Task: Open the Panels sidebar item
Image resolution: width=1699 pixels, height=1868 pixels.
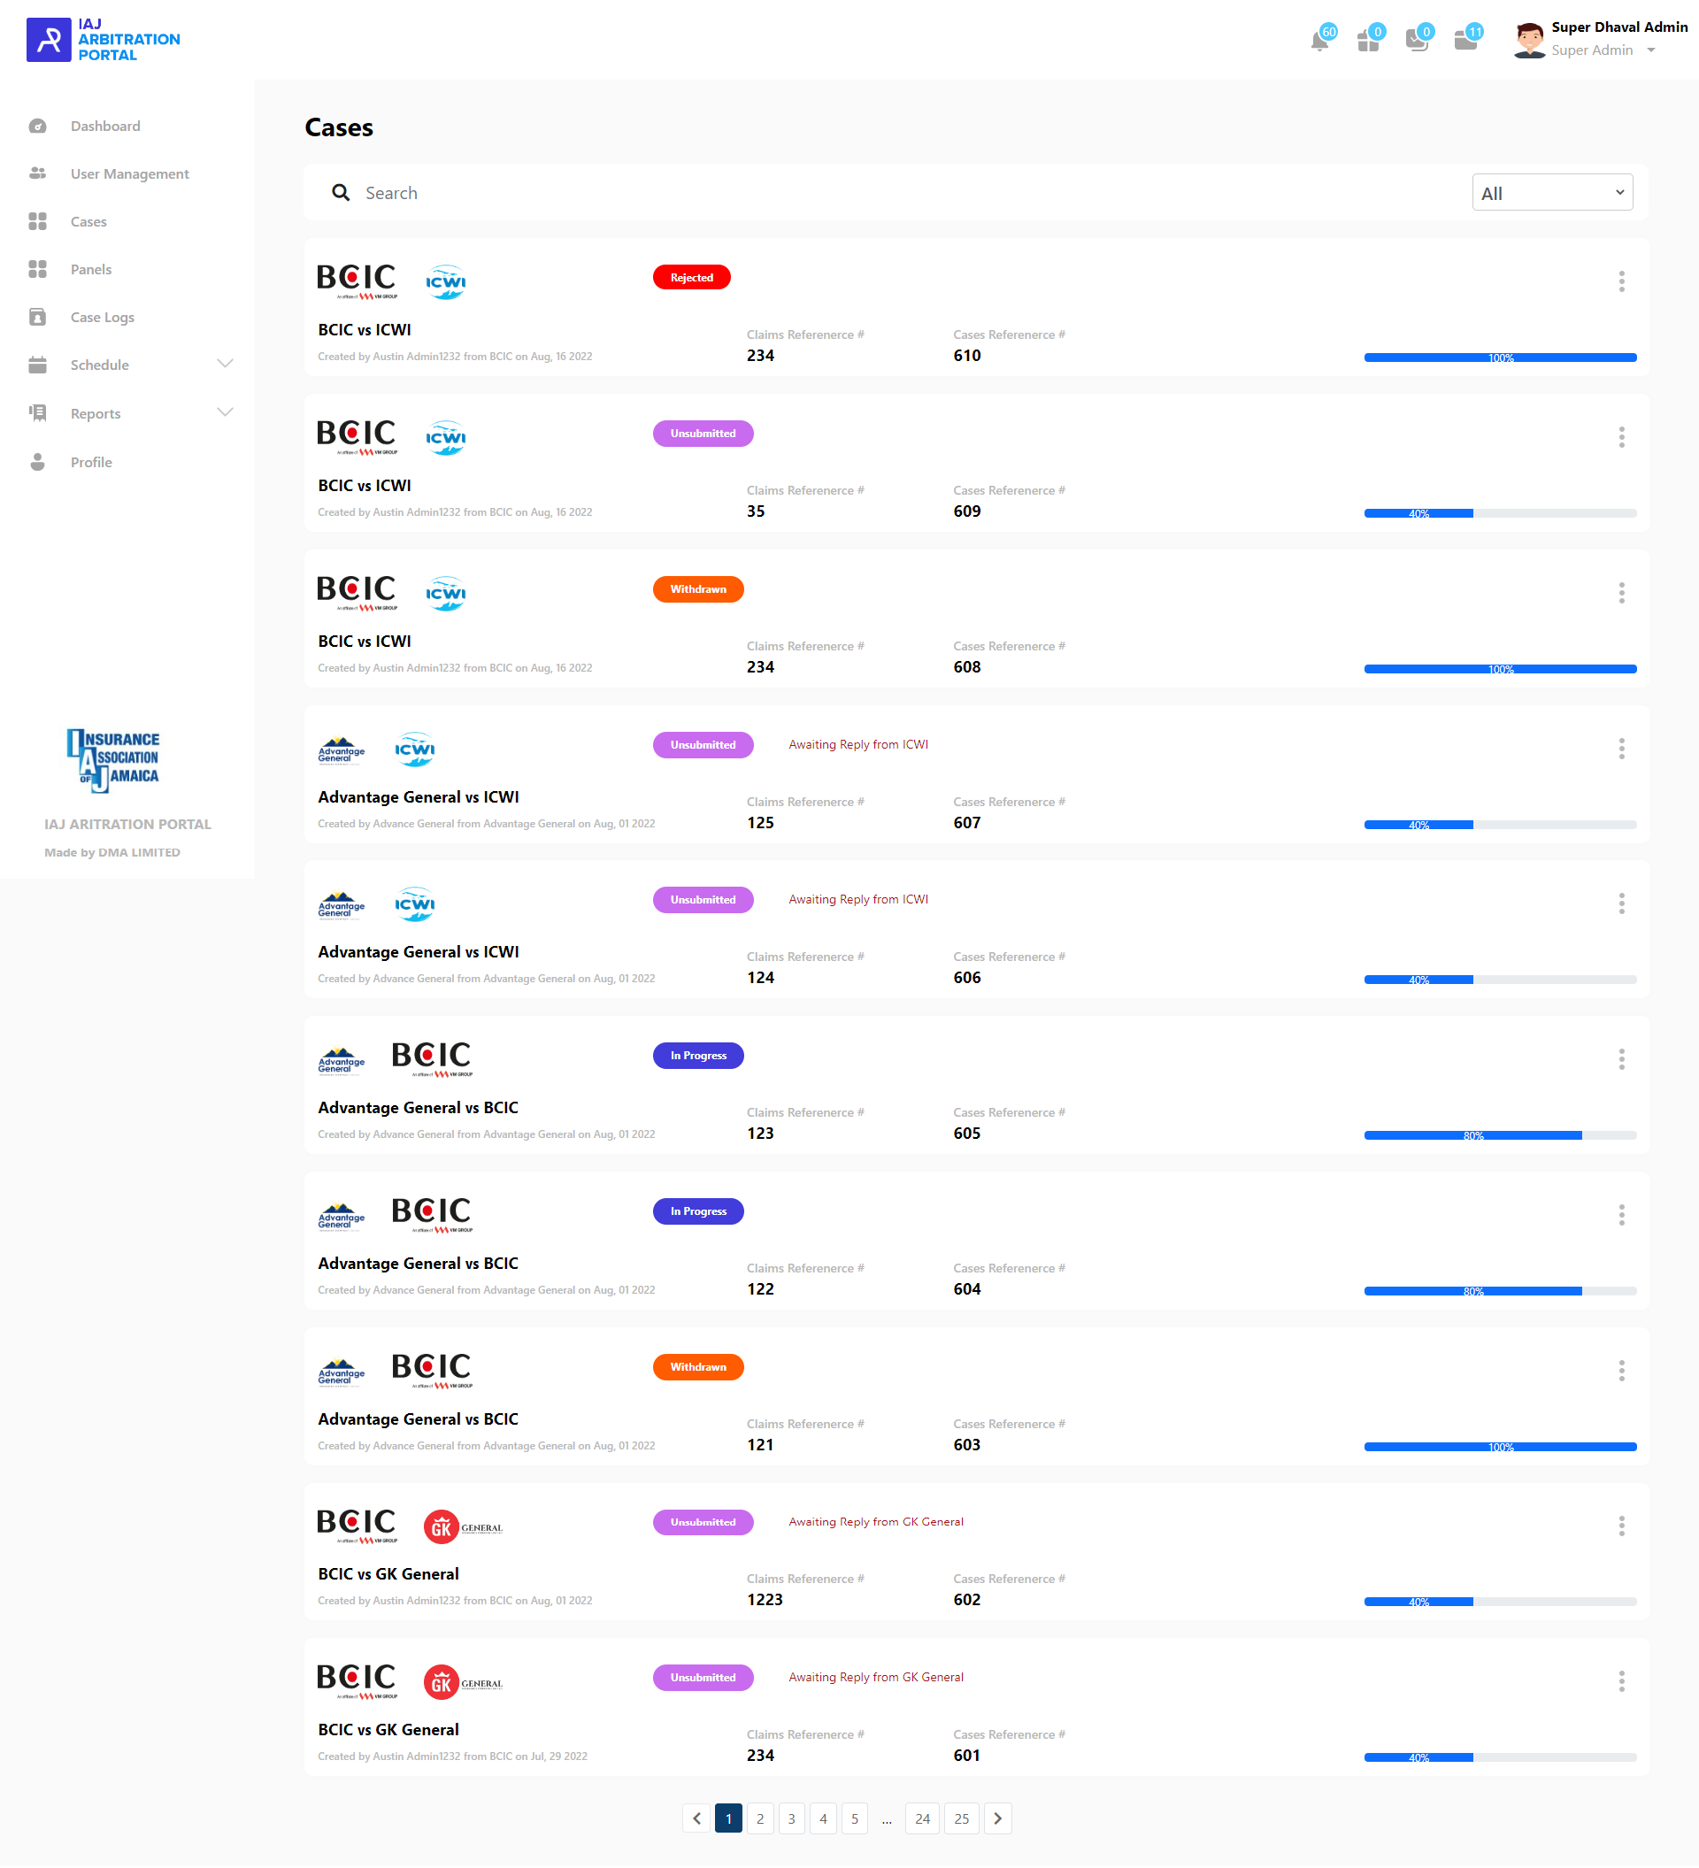Action: pos(91,270)
